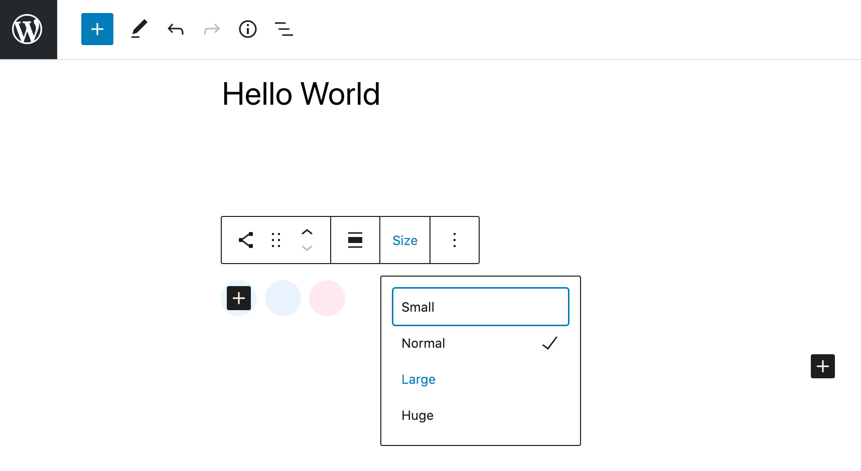Move block up with the chevron
Image resolution: width=861 pixels, height=471 pixels.
point(307,232)
